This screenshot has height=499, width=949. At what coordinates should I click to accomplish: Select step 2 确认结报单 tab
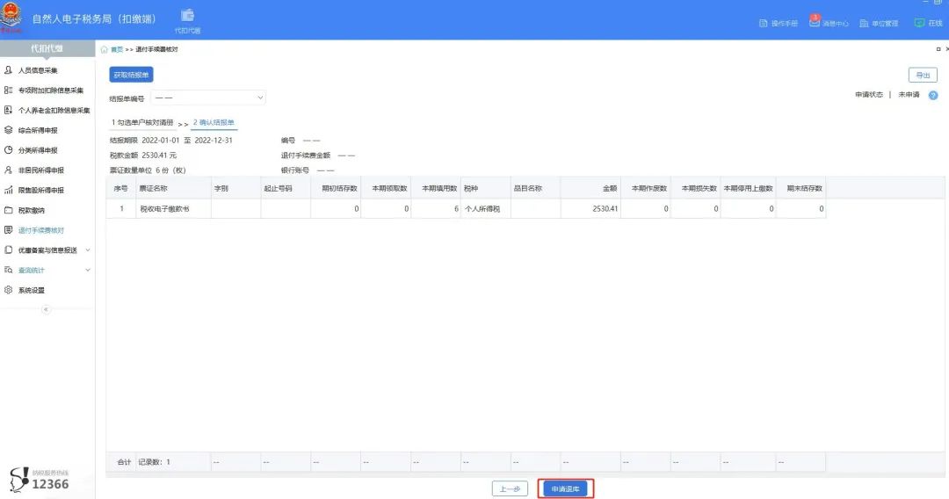(x=214, y=122)
